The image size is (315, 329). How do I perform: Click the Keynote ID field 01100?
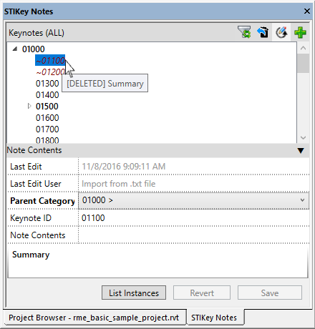[x=193, y=218]
